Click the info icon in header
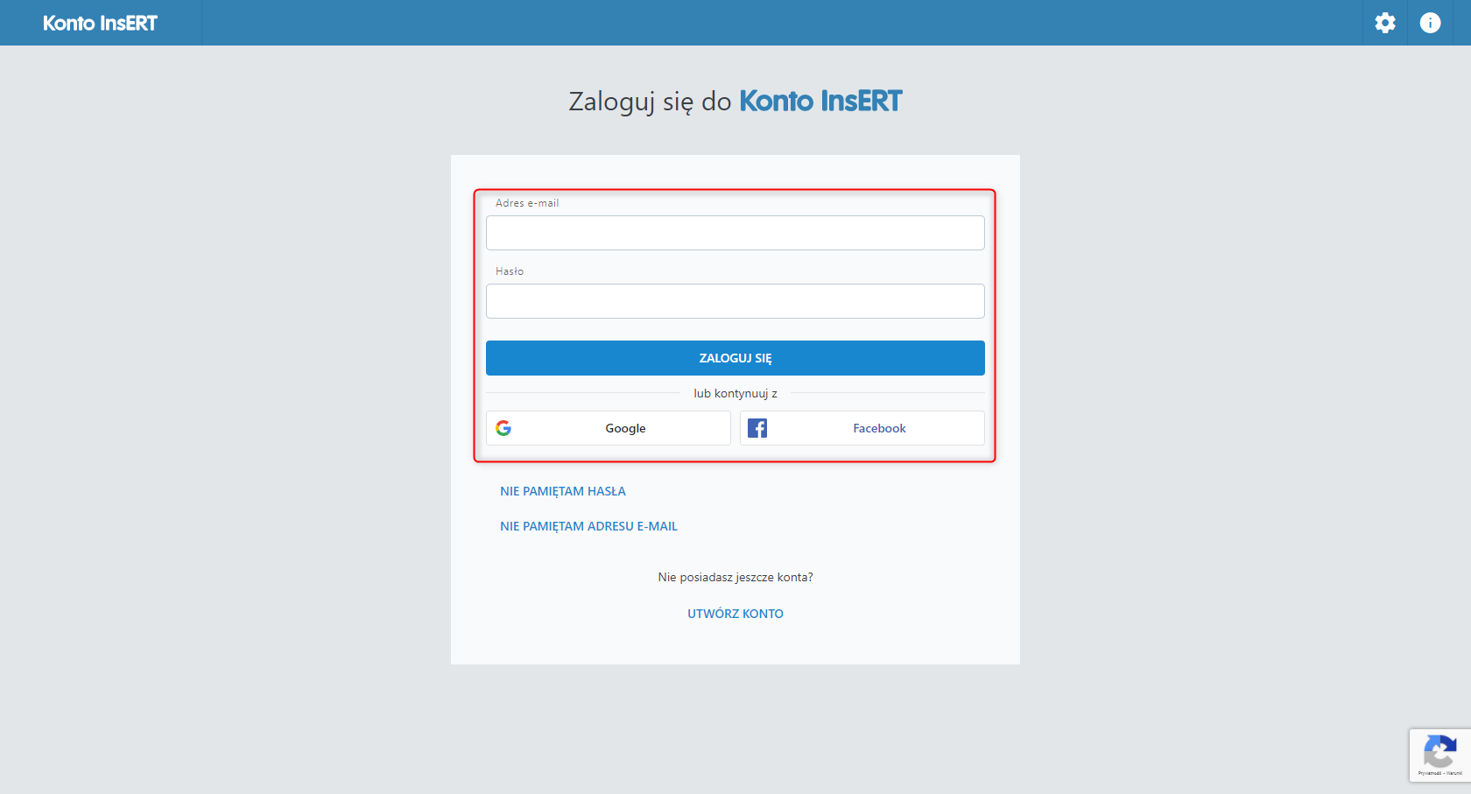The image size is (1471, 794). click(1430, 23)
